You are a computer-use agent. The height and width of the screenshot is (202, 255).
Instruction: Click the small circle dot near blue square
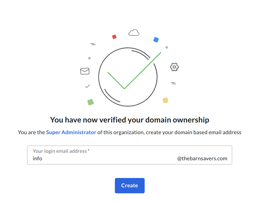[x=167, y=47]
